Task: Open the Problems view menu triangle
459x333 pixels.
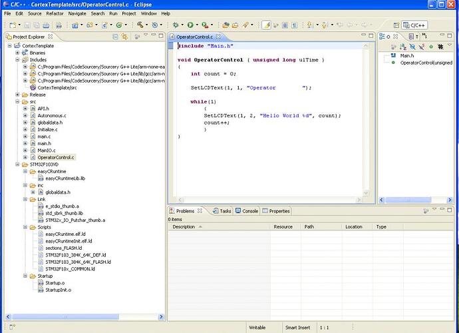Action: pos(434,209)
